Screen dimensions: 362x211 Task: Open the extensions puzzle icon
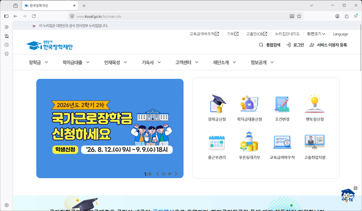pos(347,16)
